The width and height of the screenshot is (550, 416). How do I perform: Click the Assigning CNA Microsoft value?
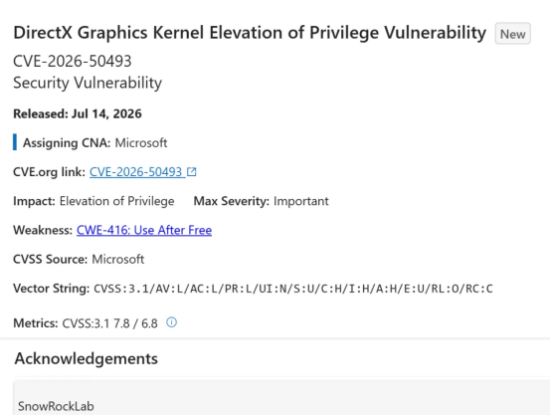pyautogui.click(x=141, y=143)
